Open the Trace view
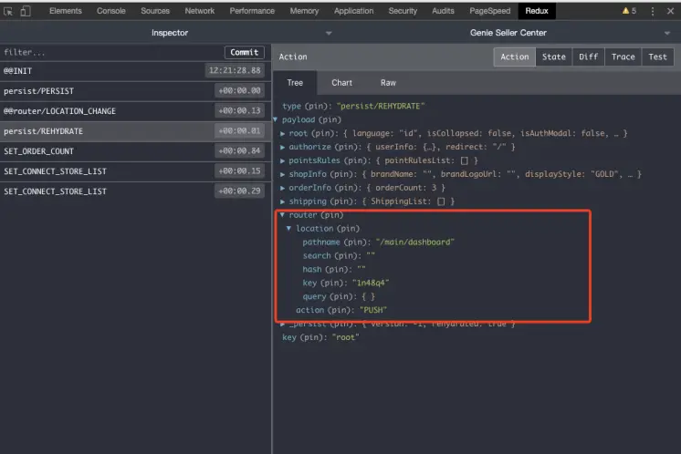Screen dimensions: 681x454 coord(623,57)
